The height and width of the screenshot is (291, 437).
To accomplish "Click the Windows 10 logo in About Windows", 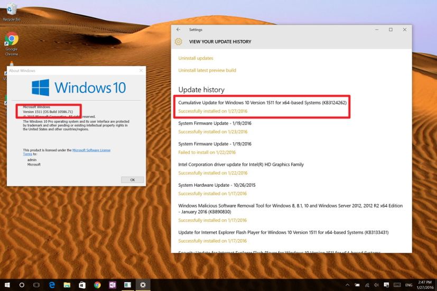I will (79, 88).
